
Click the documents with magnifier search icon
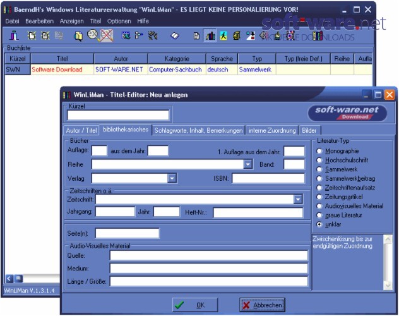[78, 36]
